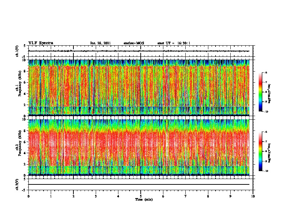
Task: Click the "Time (min)" axis label
Action: tap(144, 200)
